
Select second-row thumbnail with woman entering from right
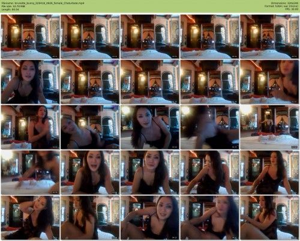click(269, 82)
